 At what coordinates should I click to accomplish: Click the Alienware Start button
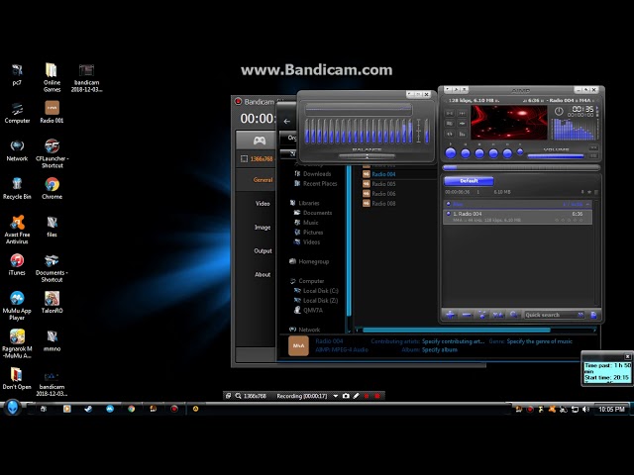coord(13,408)
